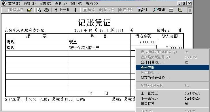Click 记账: 复核员(103) text
This screenshot has height=112, width=210.
(x=57, y=99)
